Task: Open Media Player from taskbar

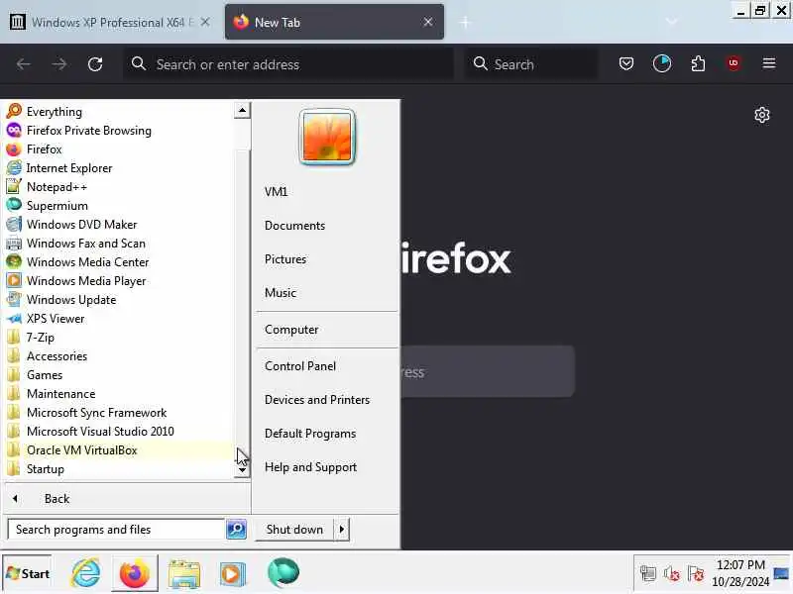Action: point(233,573)
